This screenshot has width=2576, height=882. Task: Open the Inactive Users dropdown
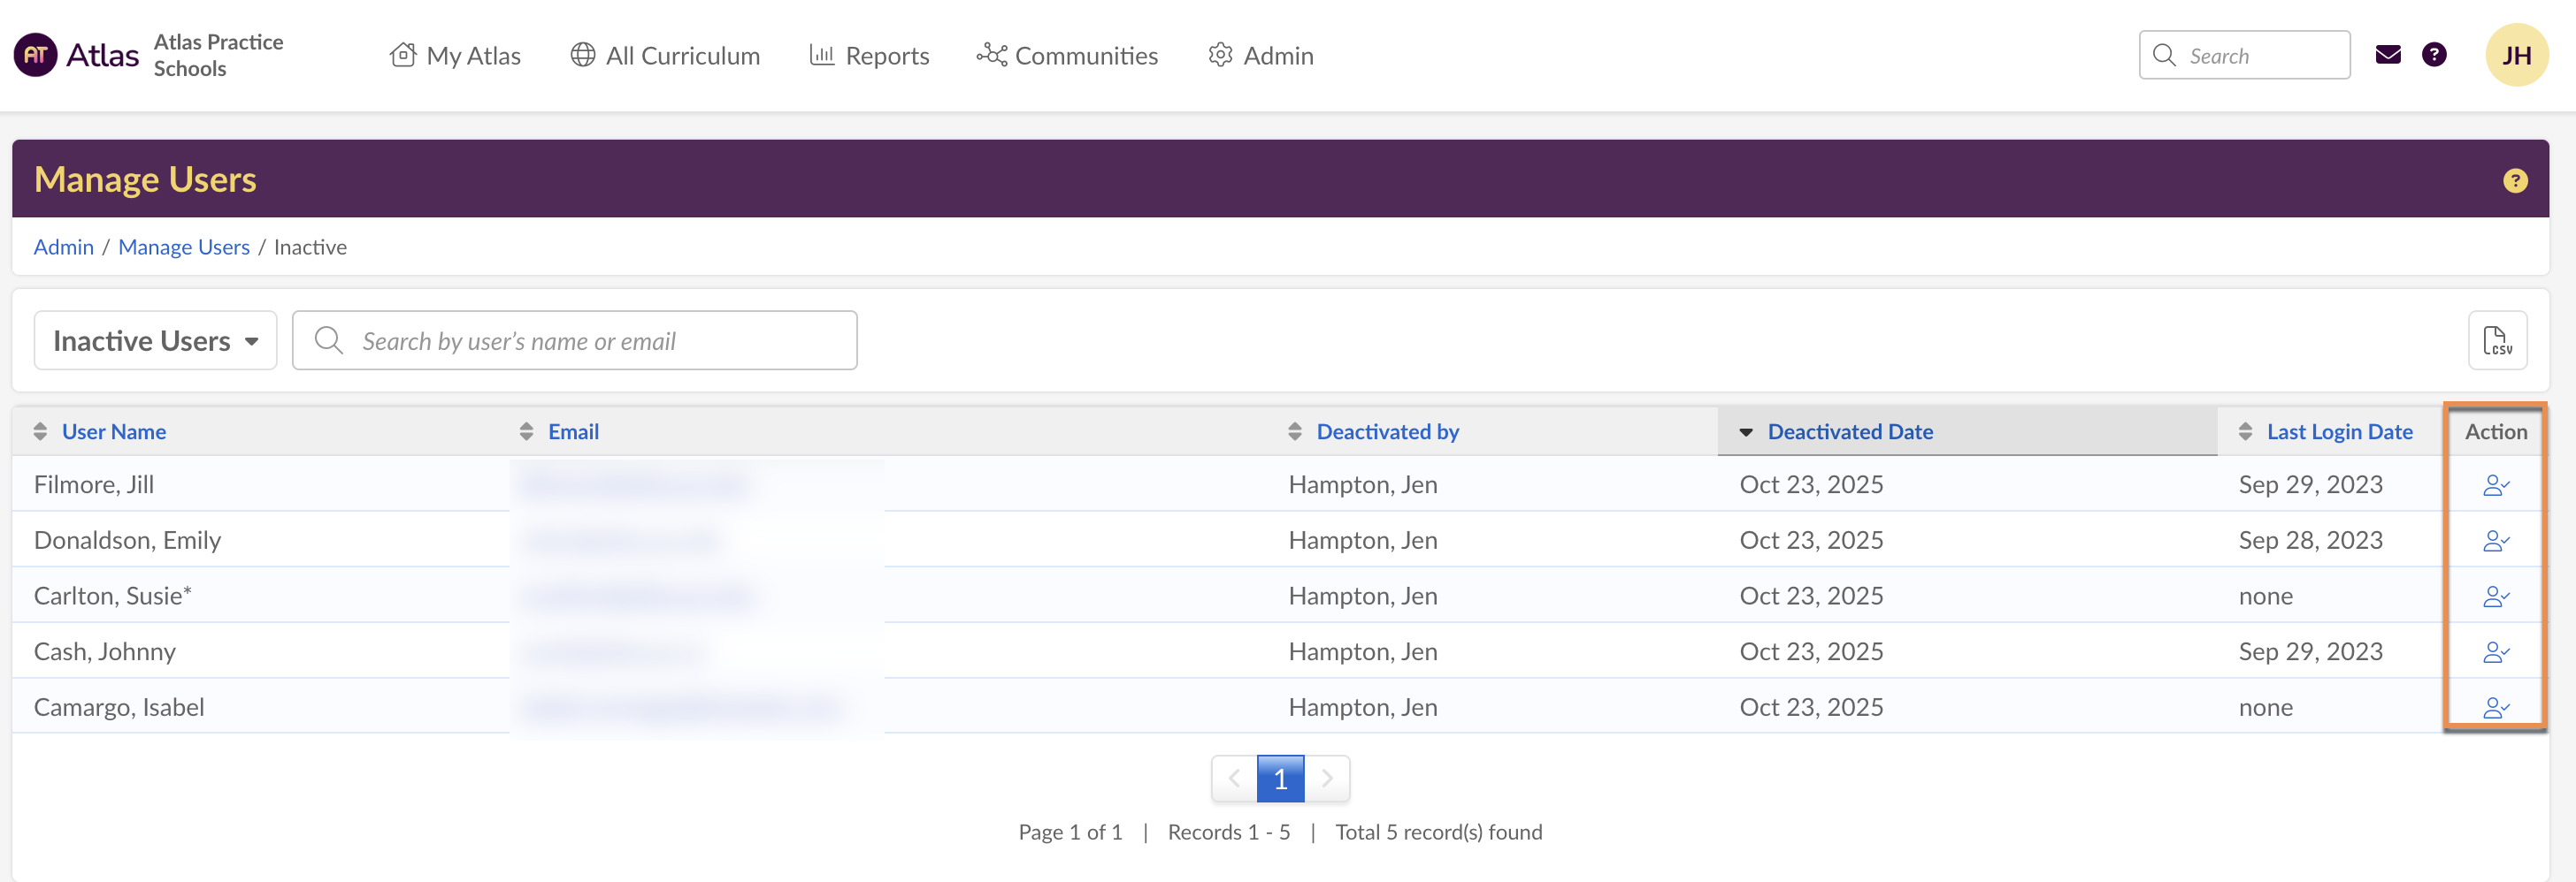(155, 340)
